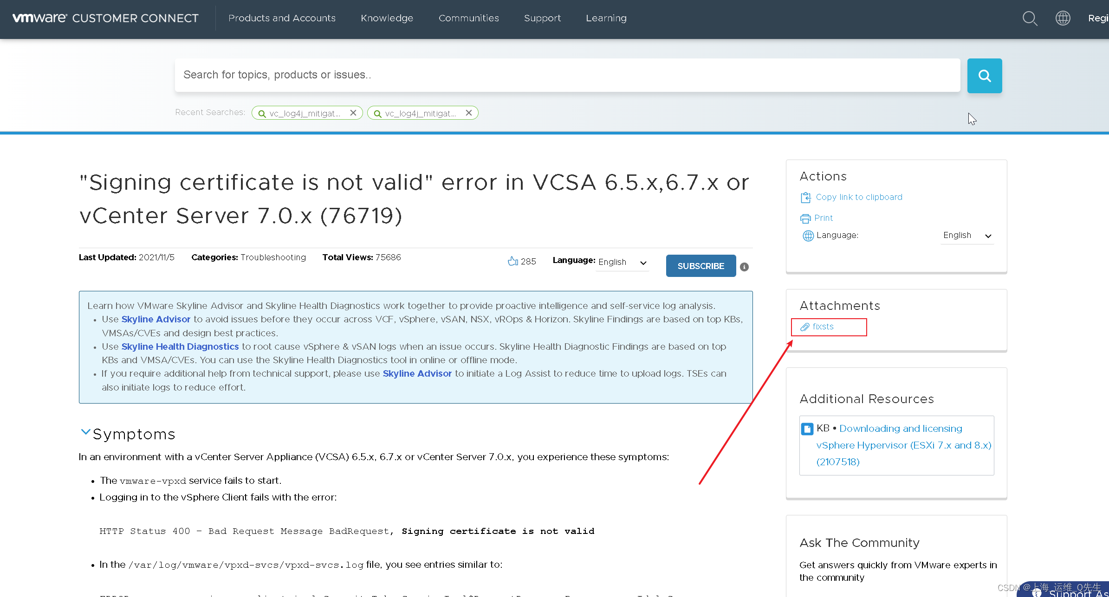This screenshot has height=597, width=1109.
Task: Print the article using the printer icon
Action: [x=805, y=218]
